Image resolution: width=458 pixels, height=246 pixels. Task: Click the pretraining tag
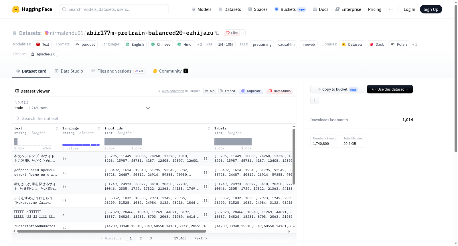(262, 44)
